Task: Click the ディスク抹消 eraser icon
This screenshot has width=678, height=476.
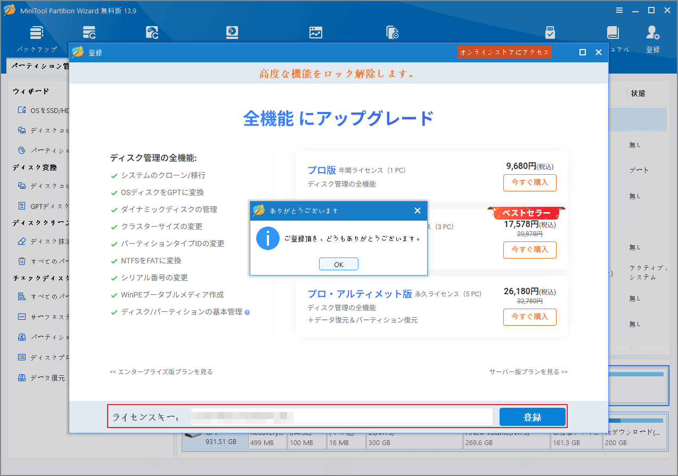Action: tap(22, 241)
